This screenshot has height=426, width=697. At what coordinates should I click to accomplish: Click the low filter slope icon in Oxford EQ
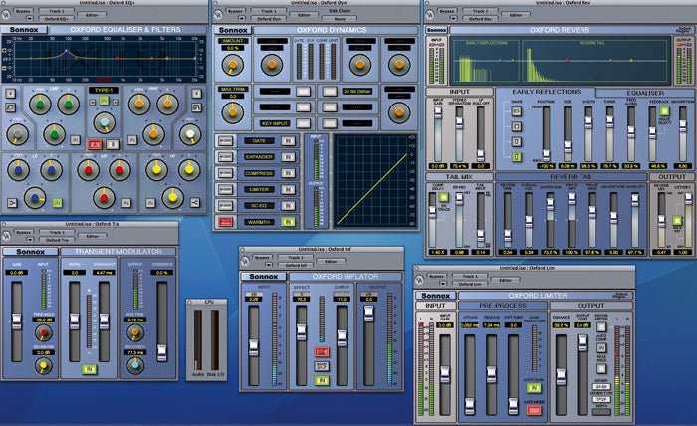(11, 107)
